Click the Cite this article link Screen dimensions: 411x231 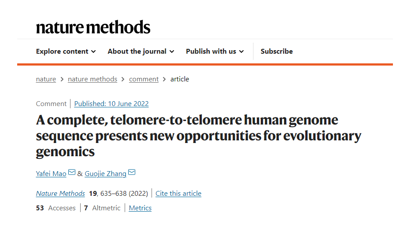[178, 194]
